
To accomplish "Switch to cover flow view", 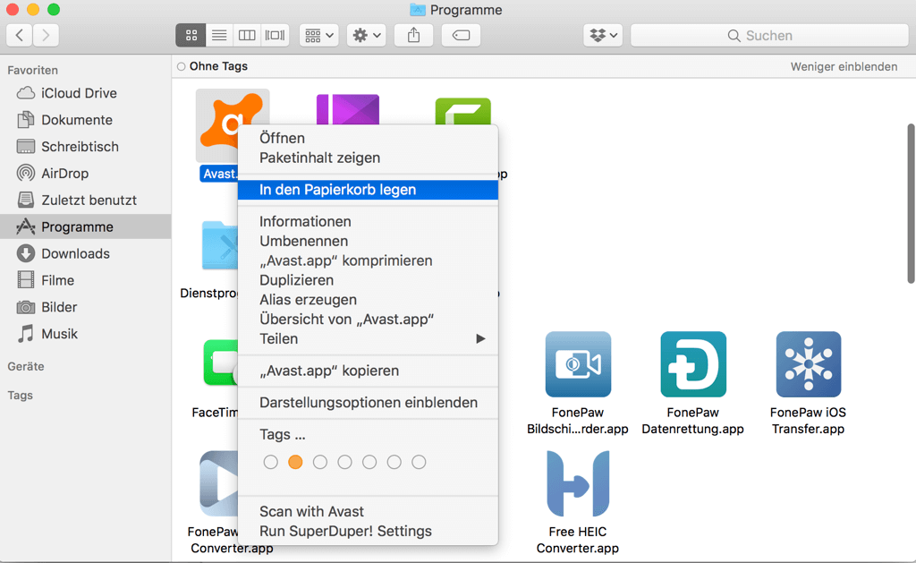I will click(x=275, y=35).
